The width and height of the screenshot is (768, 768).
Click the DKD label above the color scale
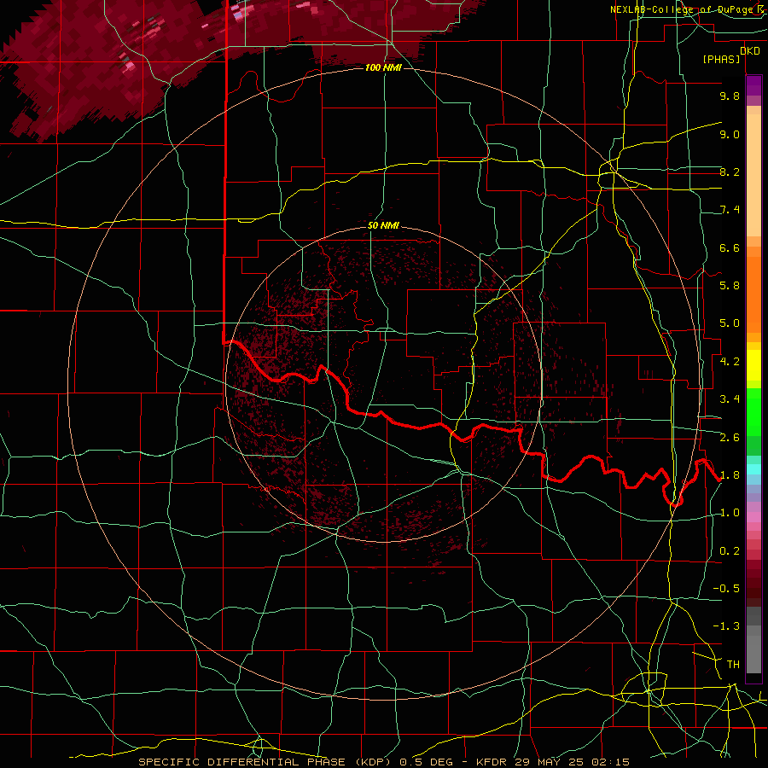(750, 50)
